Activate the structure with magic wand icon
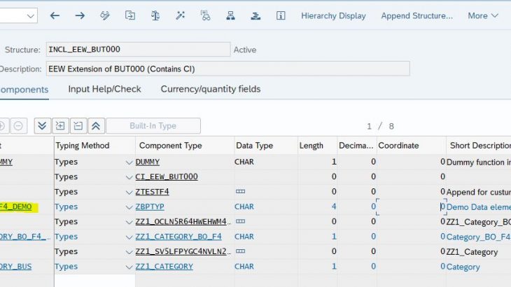Viewport: 511px width, 287px height. (180, 15)
